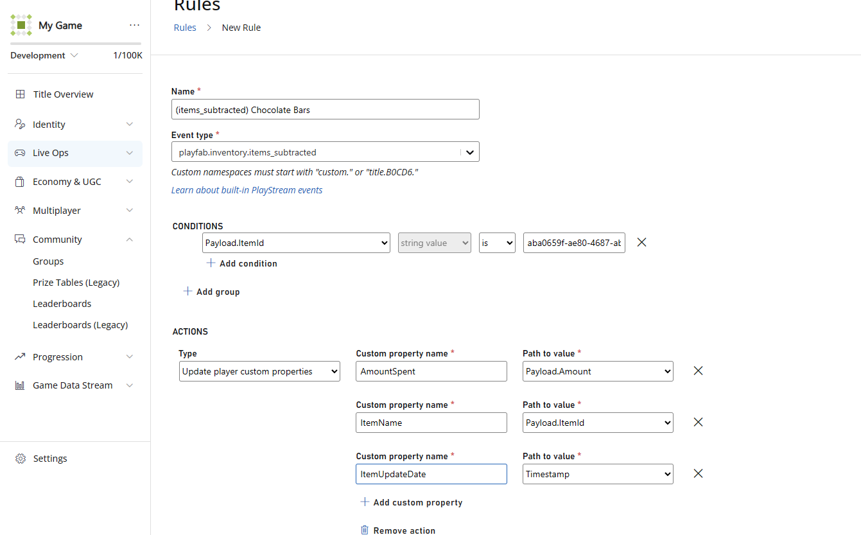The image size is (861, 535).
Task: Open Leaderboards under Community
Action: tap(62, 304)
